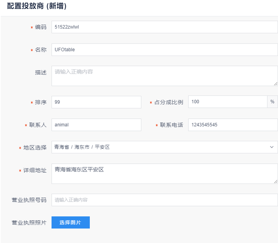Image resolution: width=278 pixels, height=243 pixels.
Task: Click the 营业执照号码 input field
Action: pyautogui.click(x=164, y=200)
